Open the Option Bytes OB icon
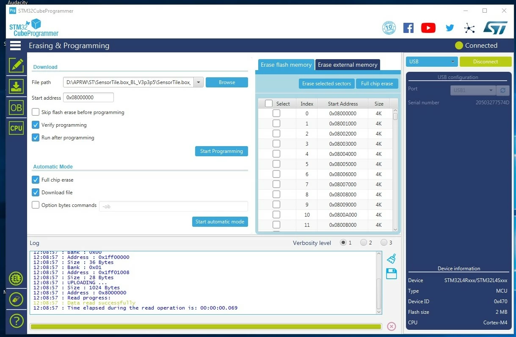Screen dimensions: 516x337 pyautogui.click(x=16, y=108)
